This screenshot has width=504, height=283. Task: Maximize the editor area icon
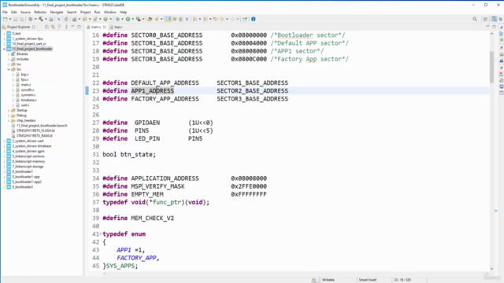pos(494,27)
